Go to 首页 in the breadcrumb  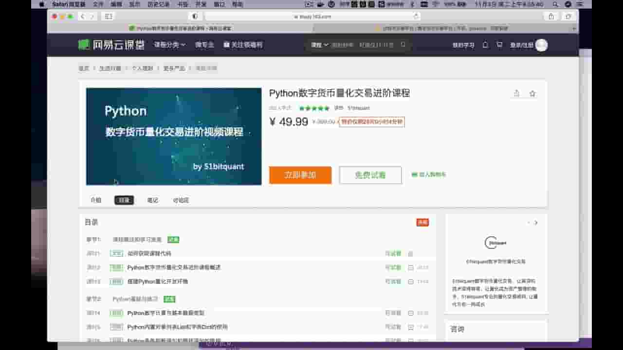point(84,69)
